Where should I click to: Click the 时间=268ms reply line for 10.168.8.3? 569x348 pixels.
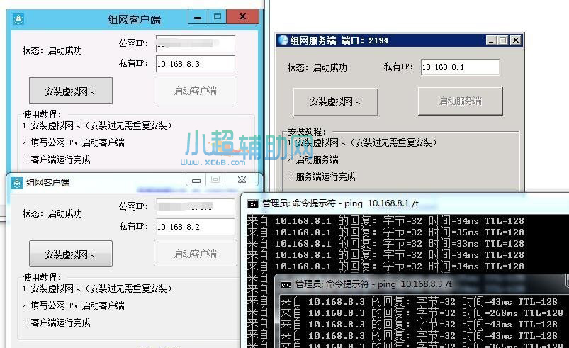422,313
